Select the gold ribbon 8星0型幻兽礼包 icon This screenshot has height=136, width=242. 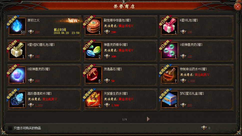click(x=17, y=51)
